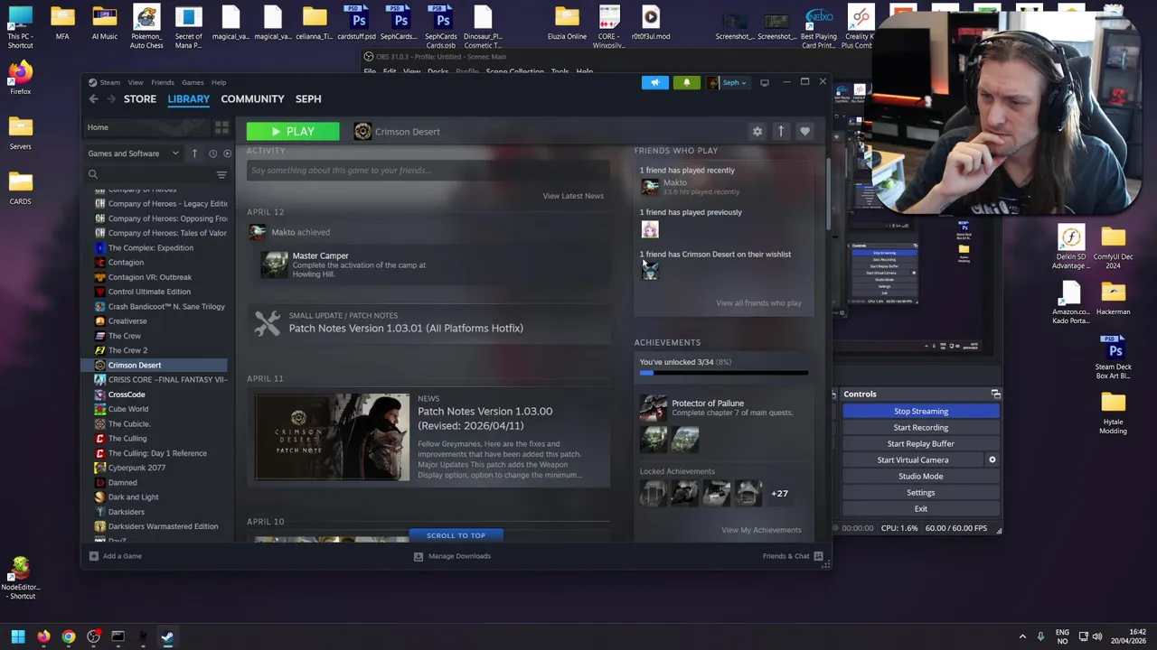This screenshot has height=650, width=1157.
Task: Open OBS virtual camera settings gear
Action: pyautogui.click(x=992, y=460)
